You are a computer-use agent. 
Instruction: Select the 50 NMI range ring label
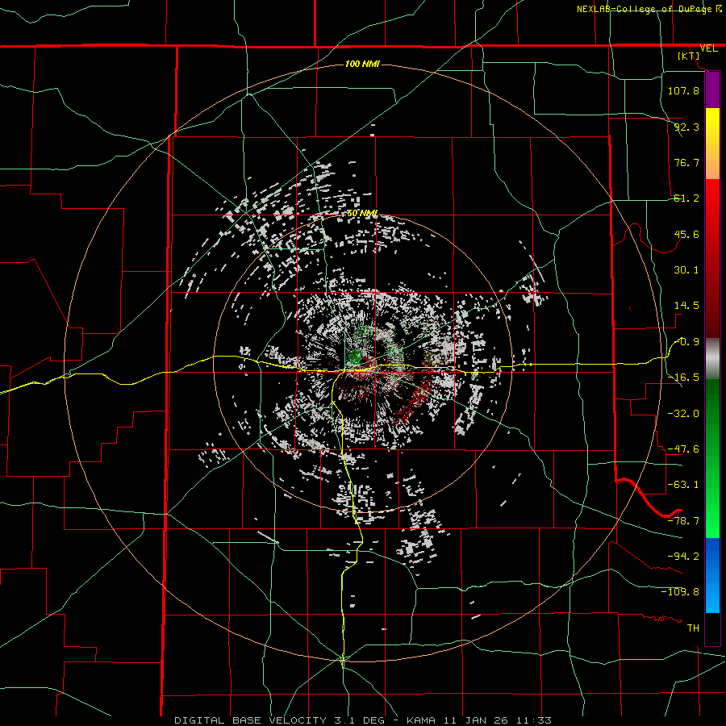coord(362,213)
